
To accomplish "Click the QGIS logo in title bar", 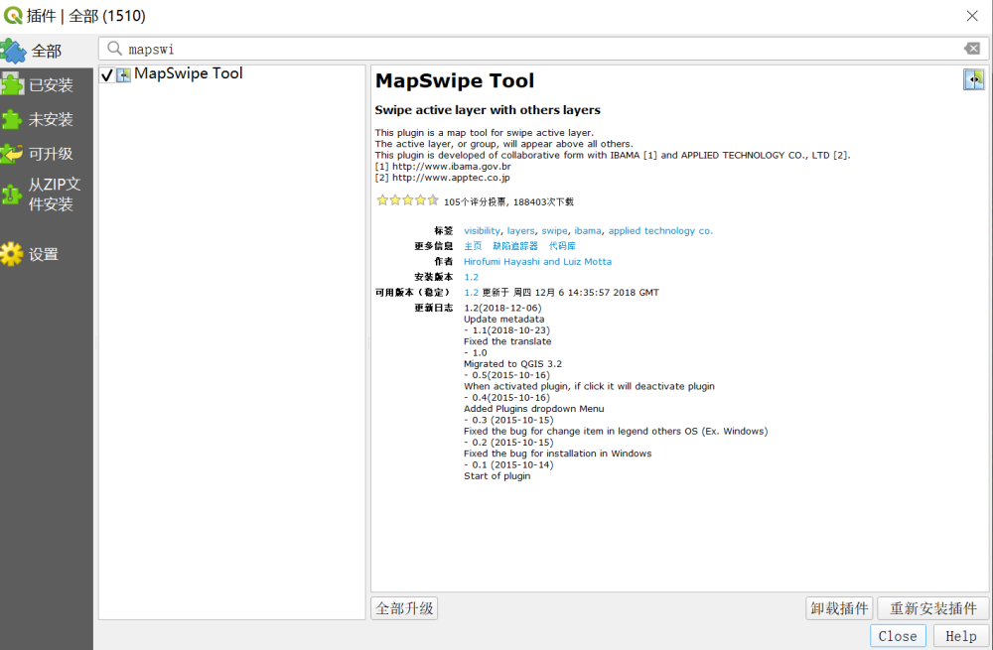I will click(13, 15).
